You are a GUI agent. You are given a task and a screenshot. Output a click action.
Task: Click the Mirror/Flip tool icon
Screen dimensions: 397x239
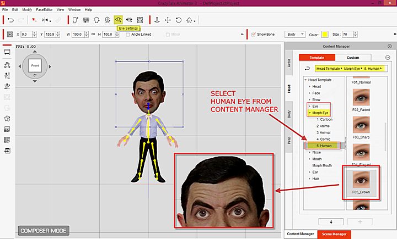(46, 20)
